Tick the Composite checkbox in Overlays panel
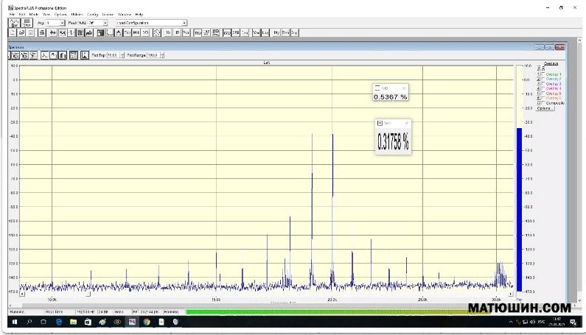Image resolution: width=586 pixels, height=335 pixels. point(543,103)
